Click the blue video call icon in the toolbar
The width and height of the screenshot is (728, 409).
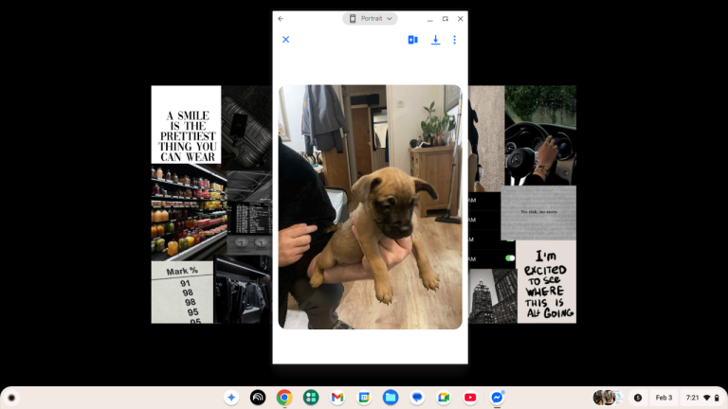[x=412, y=40]
